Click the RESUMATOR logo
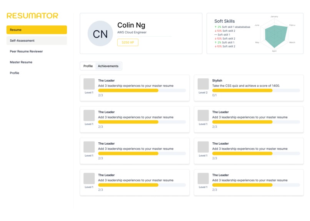 (x=32, y=16)
